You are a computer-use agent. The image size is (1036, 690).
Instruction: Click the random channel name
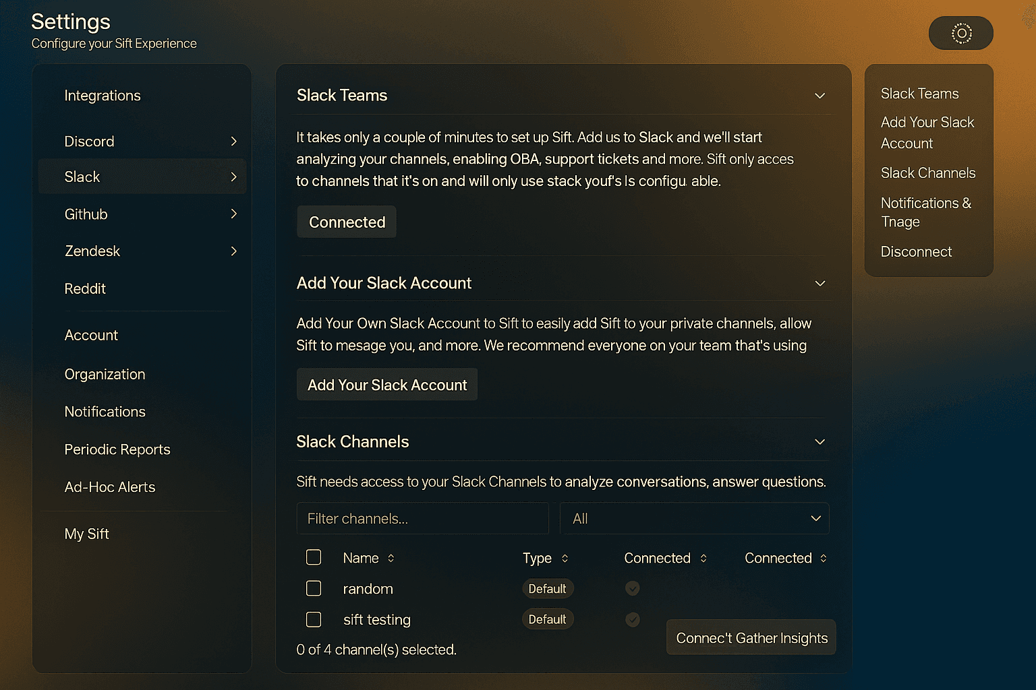pyautogui.click(x=368, y=589)
